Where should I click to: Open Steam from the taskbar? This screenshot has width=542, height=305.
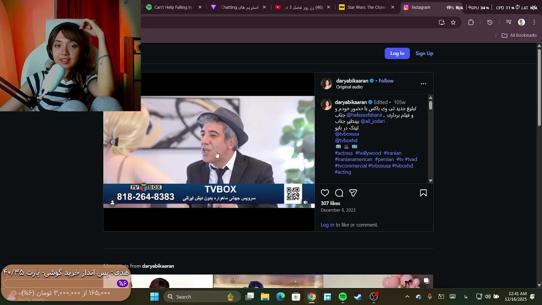pos(358,297)
